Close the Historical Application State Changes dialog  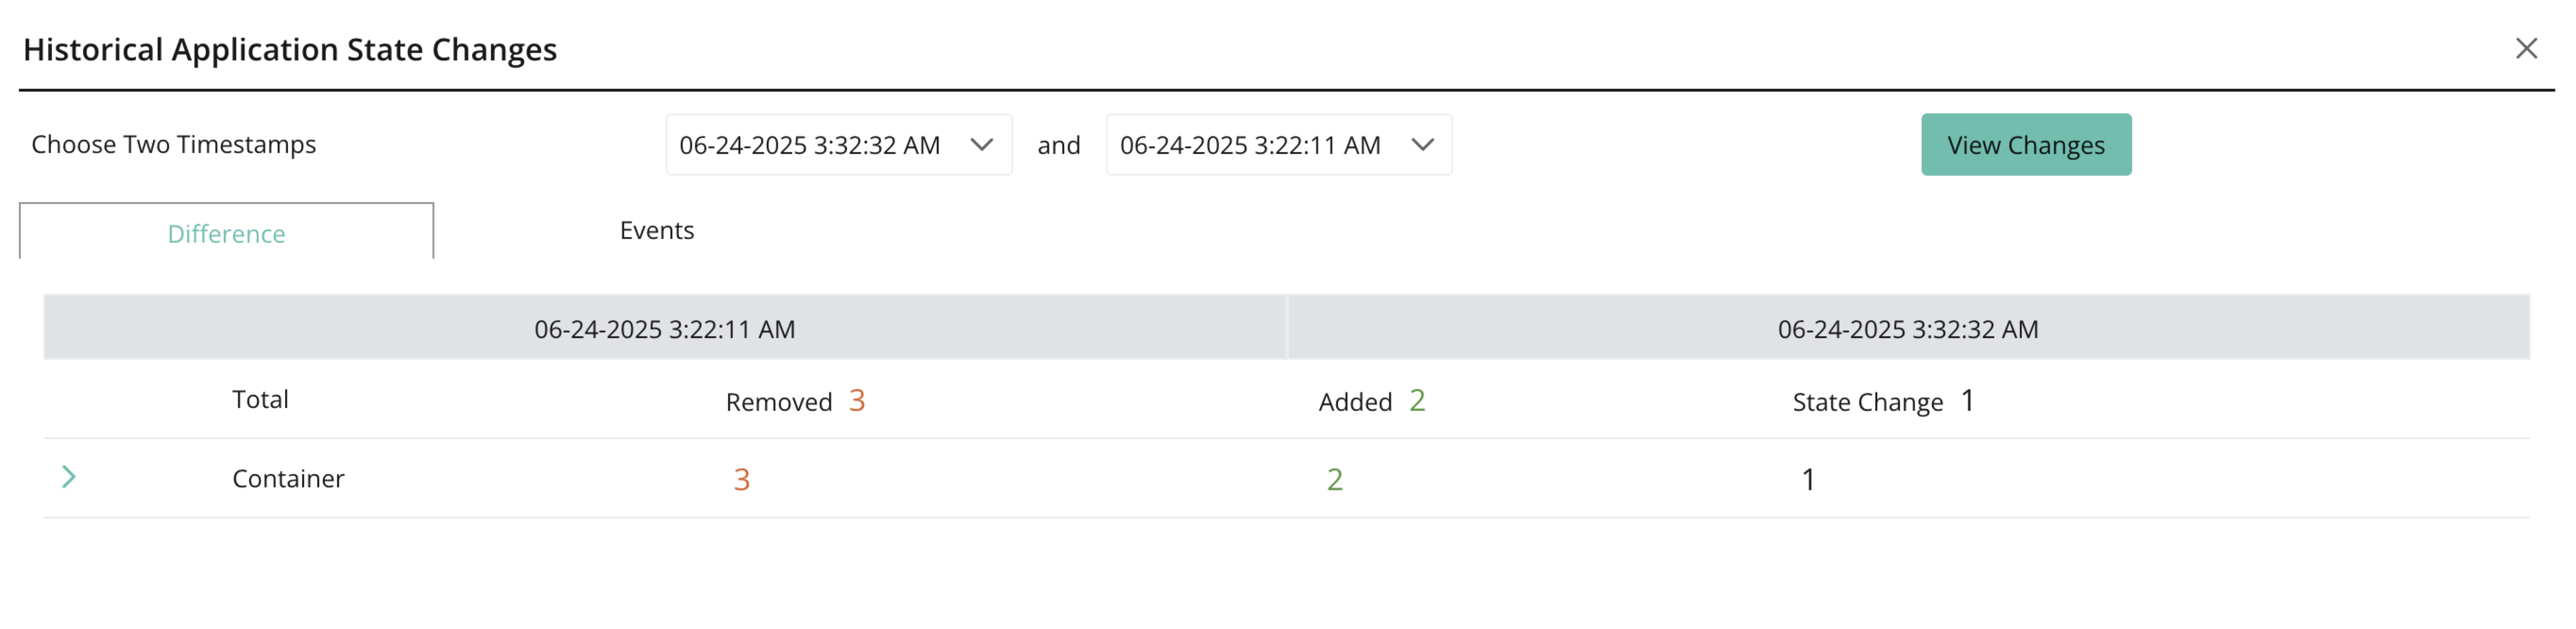[x=2526, y=48]
